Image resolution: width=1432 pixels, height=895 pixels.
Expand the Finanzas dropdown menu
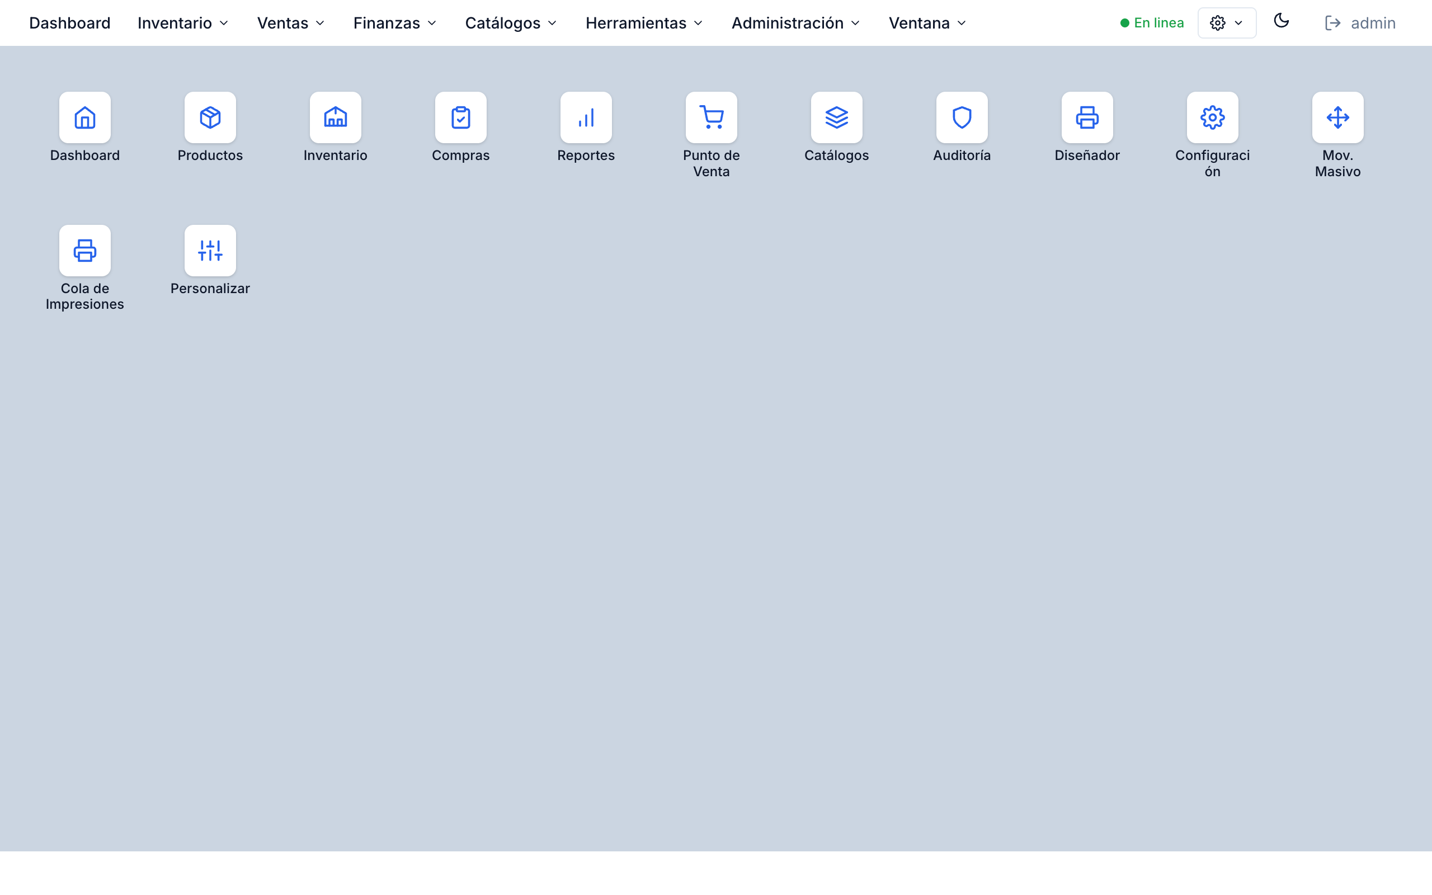click(x=394, y=22)
